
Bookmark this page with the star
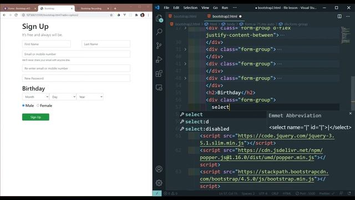point(111,15)
